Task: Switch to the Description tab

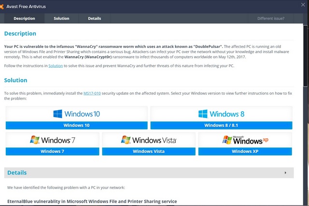Action: click(x=24, y=18)
